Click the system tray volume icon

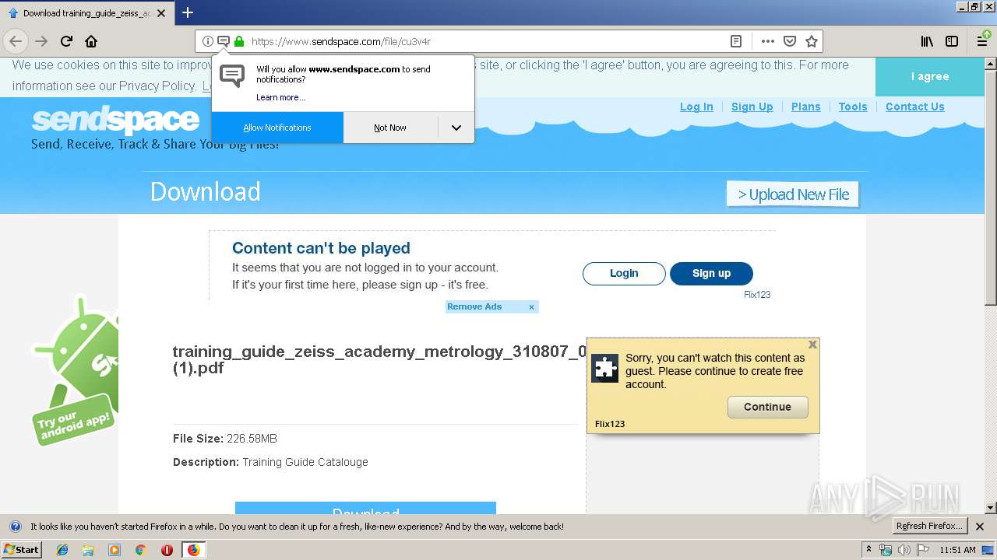coord(904,550)
